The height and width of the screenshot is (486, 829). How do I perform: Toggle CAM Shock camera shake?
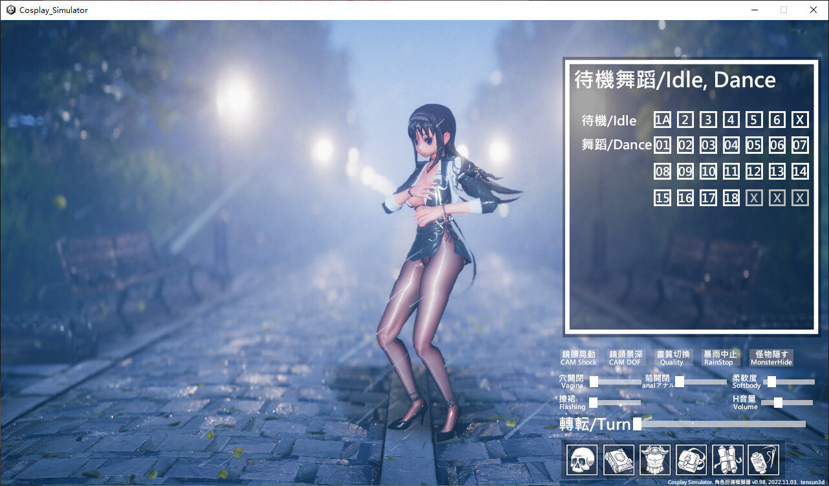[579, 357]
